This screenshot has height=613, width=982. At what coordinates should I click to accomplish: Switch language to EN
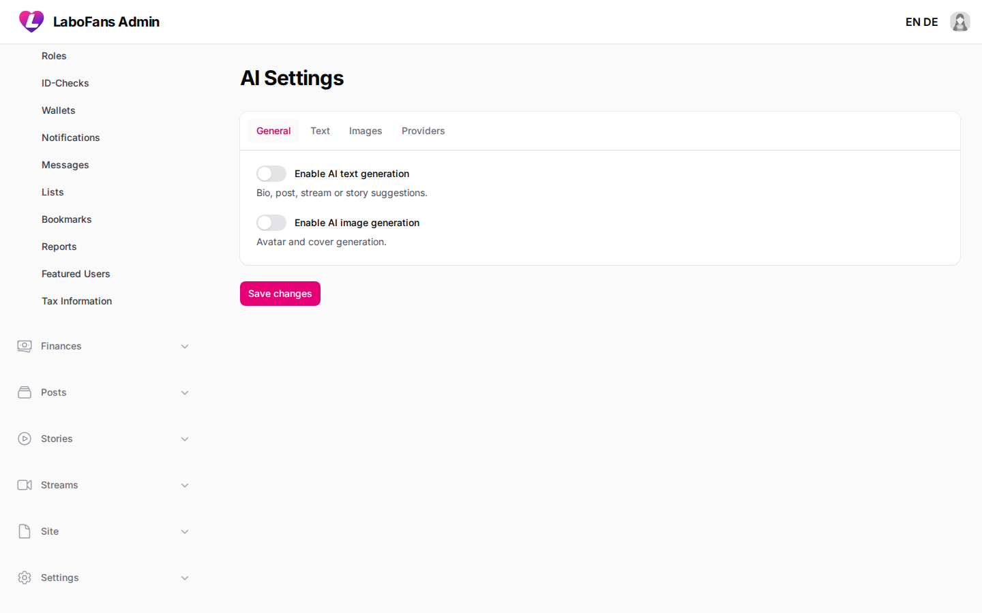click(913, 22)
